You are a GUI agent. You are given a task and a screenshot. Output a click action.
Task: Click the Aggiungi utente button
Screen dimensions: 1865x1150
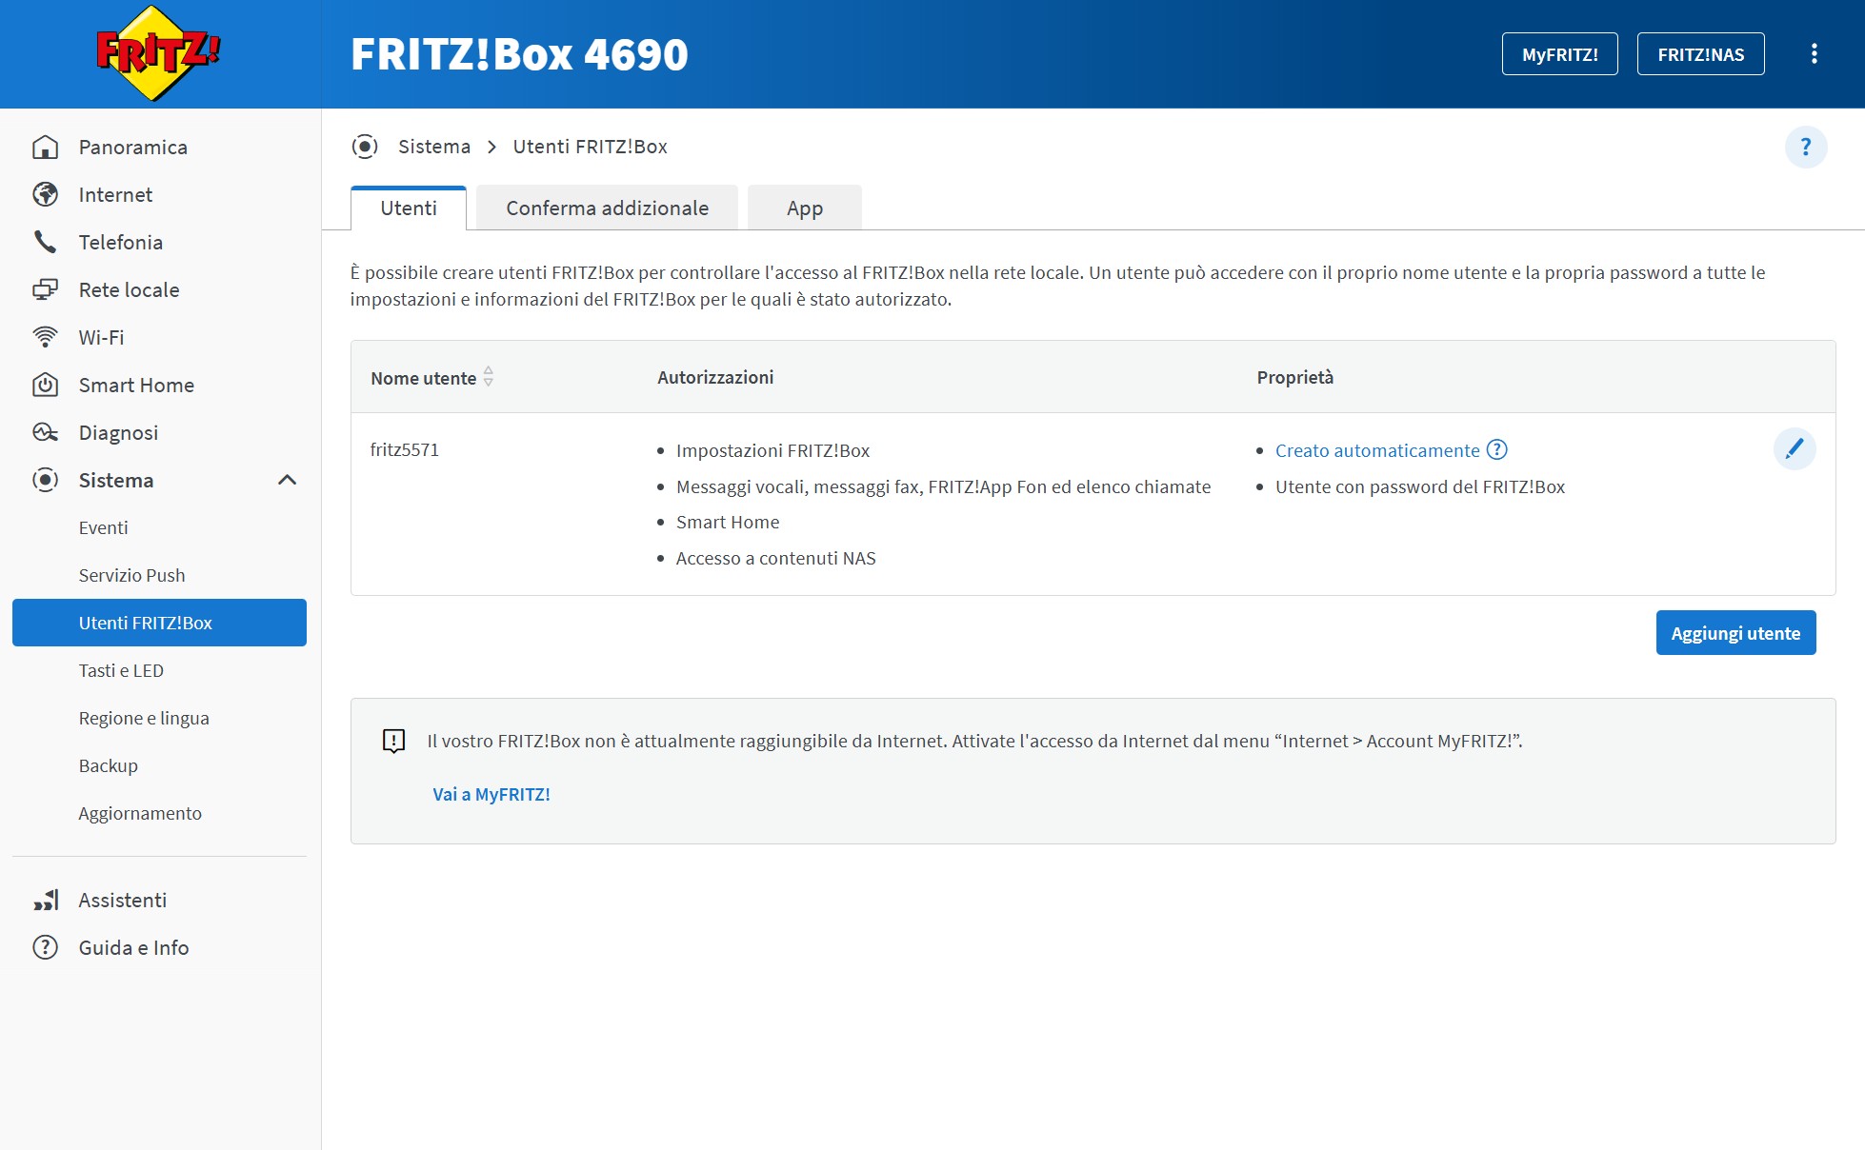pyautogui.click(x=1735, y=633)
